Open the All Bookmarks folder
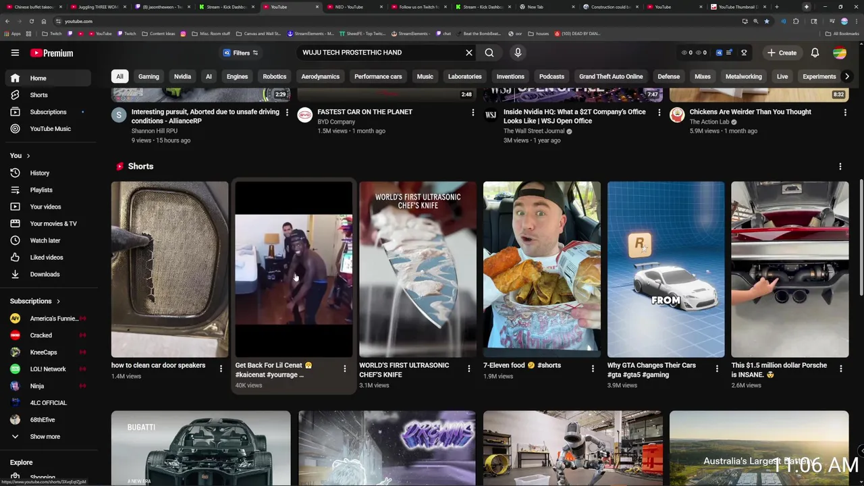Image resolution: width=864 pixels, height=486 pixels. click(842, 33)
